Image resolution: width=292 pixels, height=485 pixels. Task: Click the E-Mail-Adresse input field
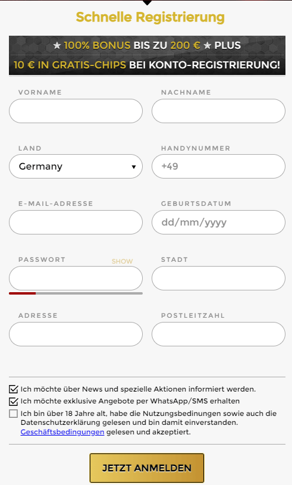pos(76,222)
